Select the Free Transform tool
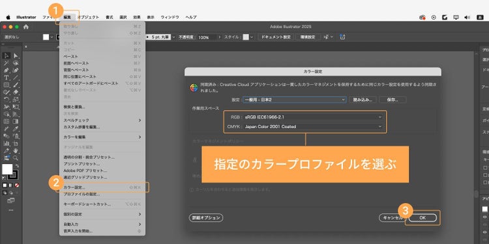Screen dimensions: 489x244 [x=16, y=107]
